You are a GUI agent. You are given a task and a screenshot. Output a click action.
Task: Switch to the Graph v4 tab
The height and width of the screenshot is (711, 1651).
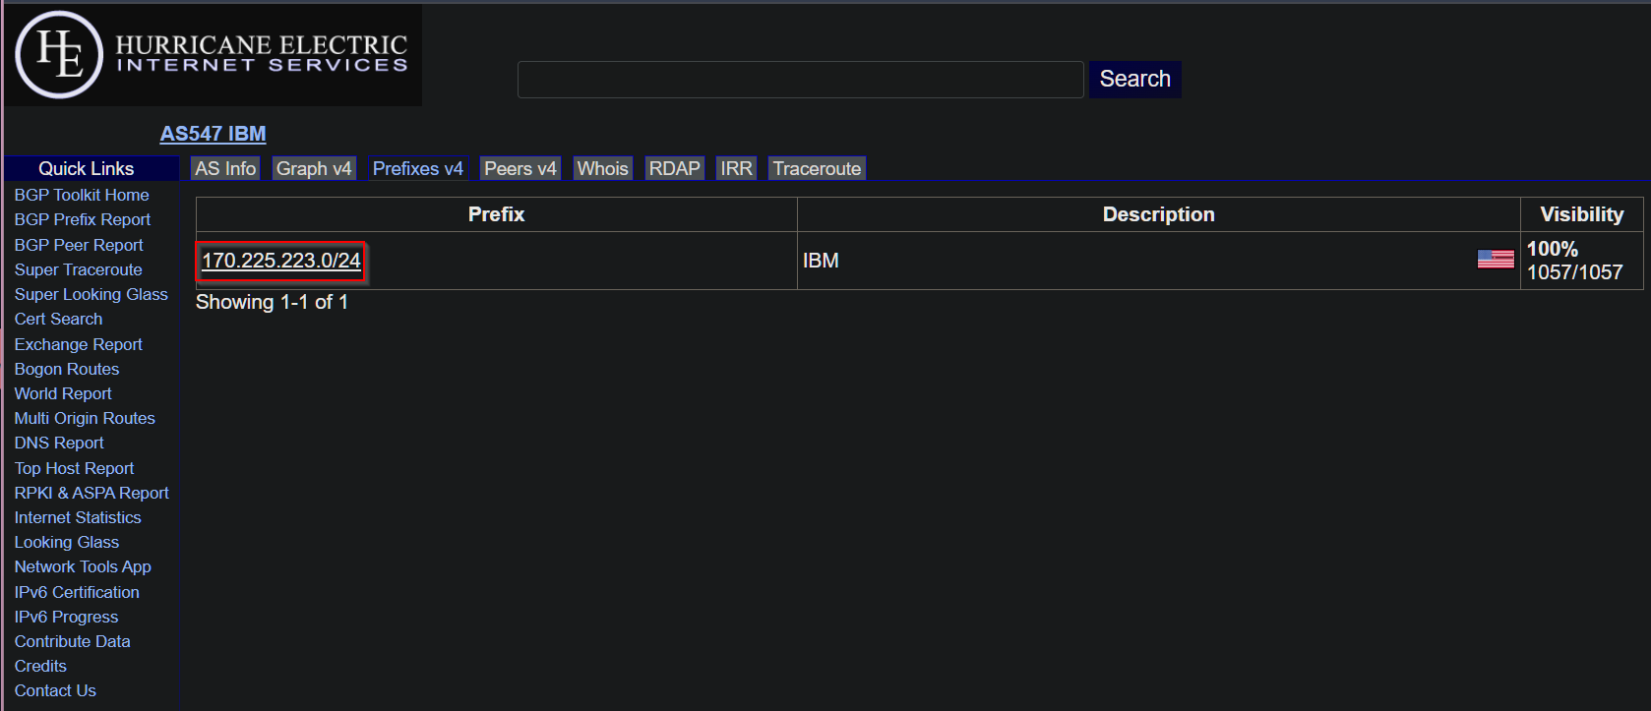click(x=314, y=169)
